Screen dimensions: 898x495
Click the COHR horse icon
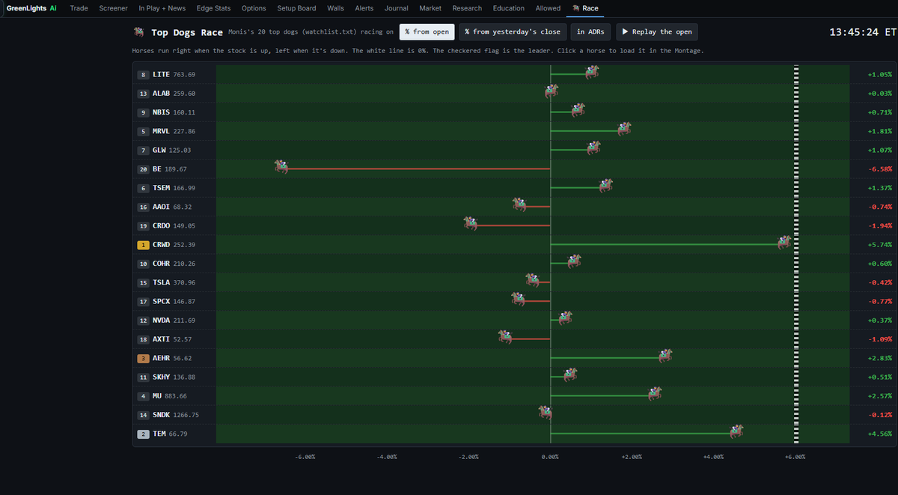[x=575, y=261]
